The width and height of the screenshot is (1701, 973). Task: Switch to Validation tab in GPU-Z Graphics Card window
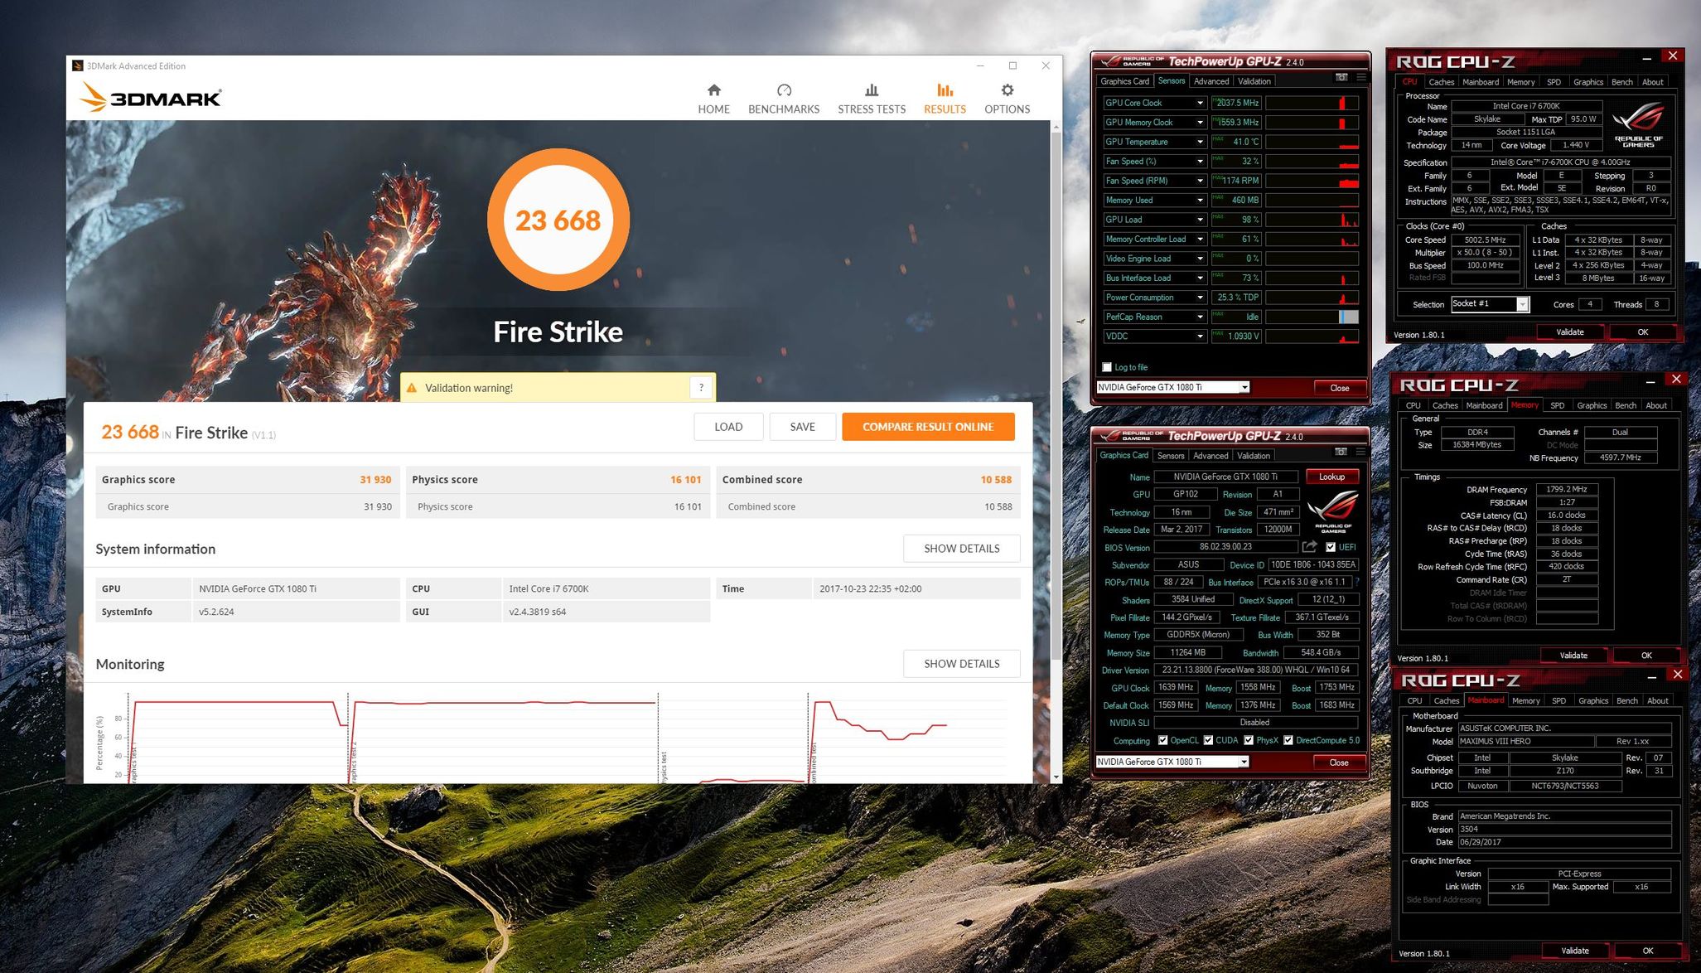point(1253,456)
